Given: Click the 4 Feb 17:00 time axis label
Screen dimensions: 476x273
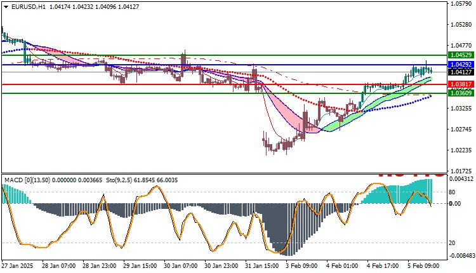Looking at the screenshot, I should point(383,266).
